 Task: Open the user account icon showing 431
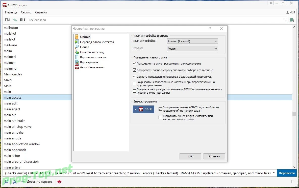[288, 12]
